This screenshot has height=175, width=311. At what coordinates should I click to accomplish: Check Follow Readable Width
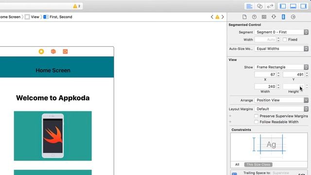point(256,122)
